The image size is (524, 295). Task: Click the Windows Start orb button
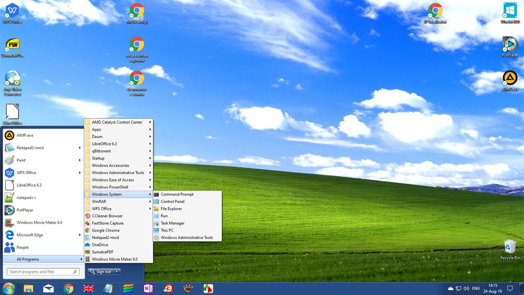9,288
